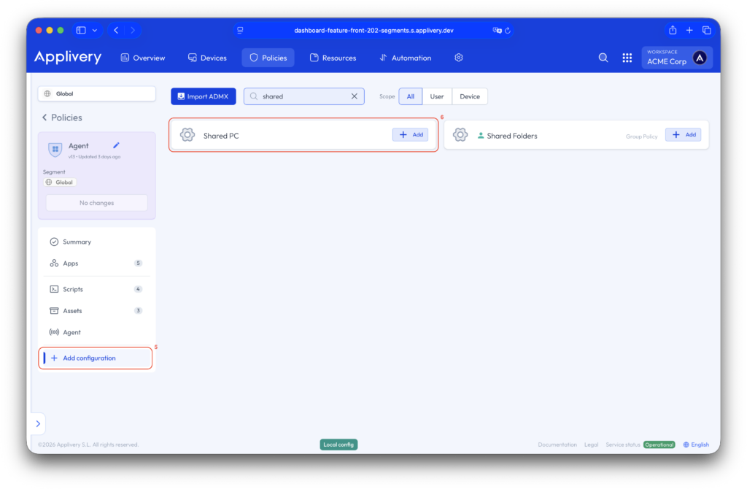747x489 pixels.
Task: Click the Safari share icon
Action: coord(673,30)
